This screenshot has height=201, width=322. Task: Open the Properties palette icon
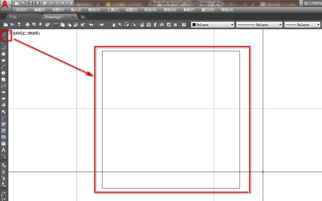tap(142, 25)
